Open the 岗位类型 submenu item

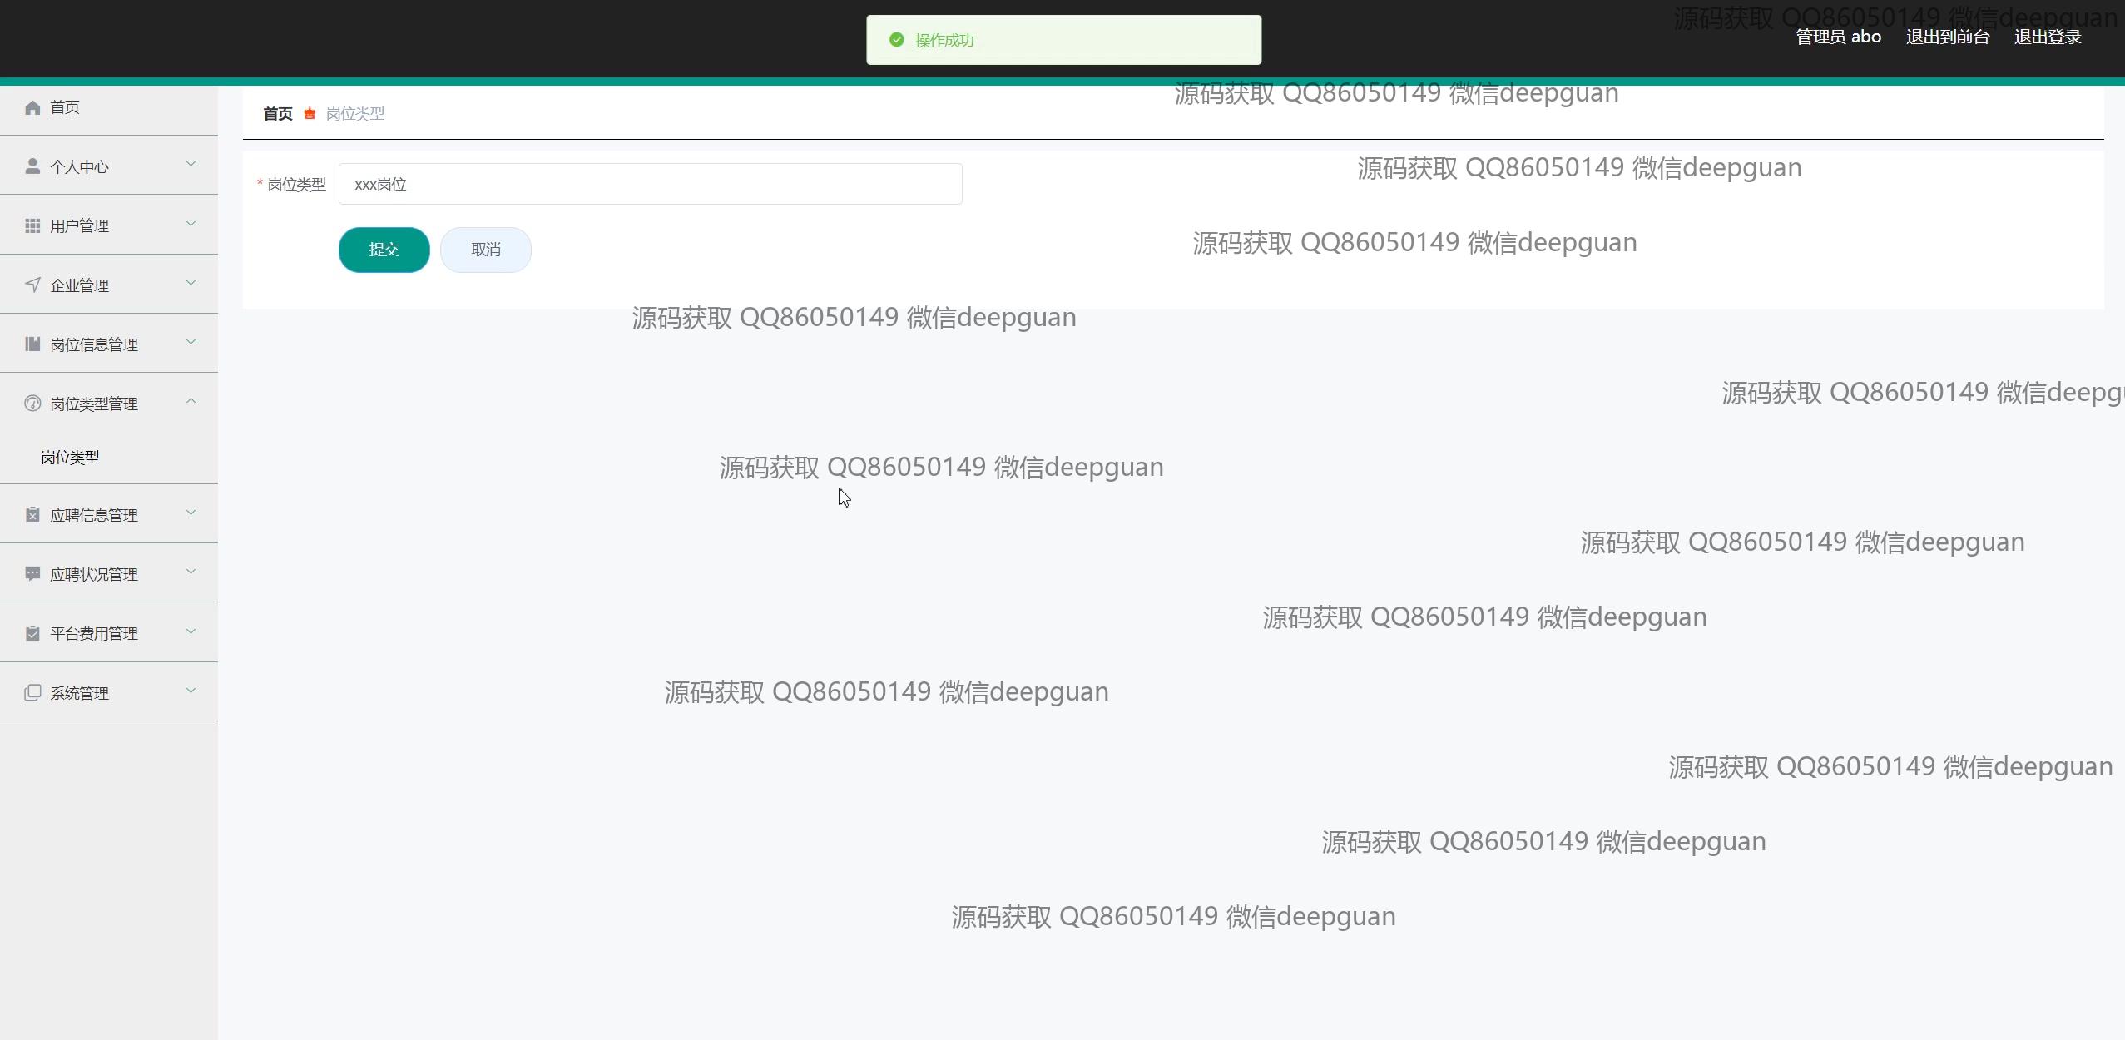click(x=70, y=457)
